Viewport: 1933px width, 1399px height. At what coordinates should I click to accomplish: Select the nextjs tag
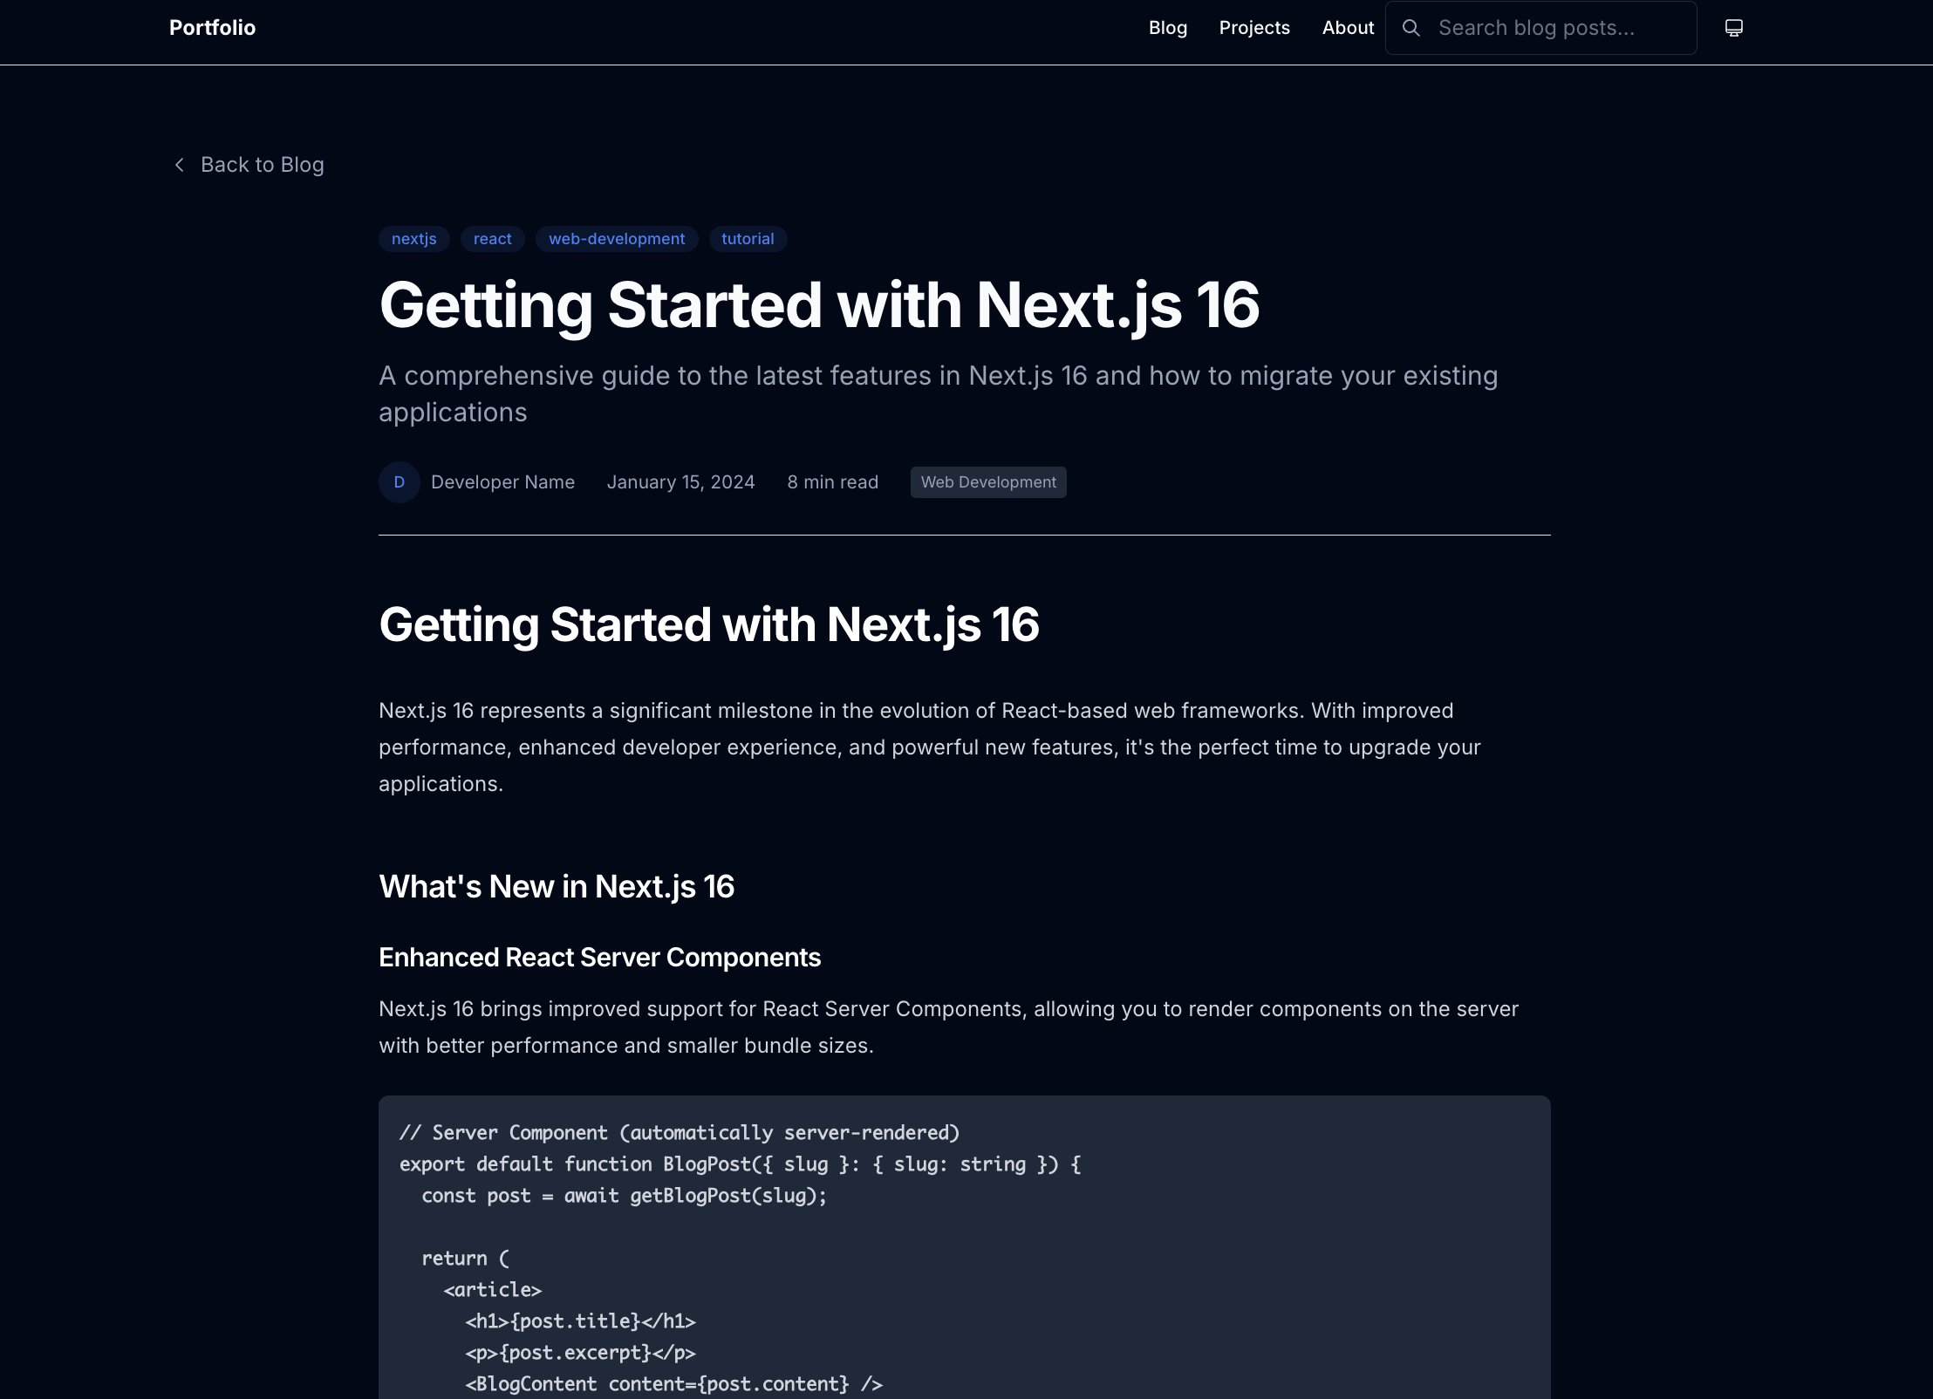[x=413, y=238]
